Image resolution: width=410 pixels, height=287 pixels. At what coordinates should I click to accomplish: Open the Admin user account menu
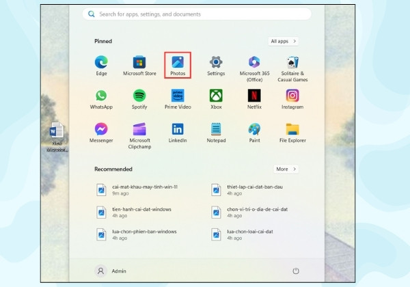coord(110,271)
